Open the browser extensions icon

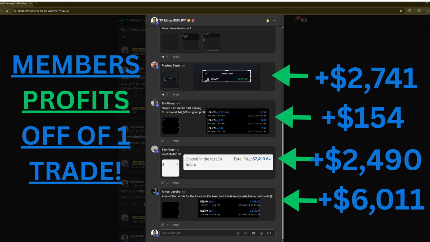[410, 10]
